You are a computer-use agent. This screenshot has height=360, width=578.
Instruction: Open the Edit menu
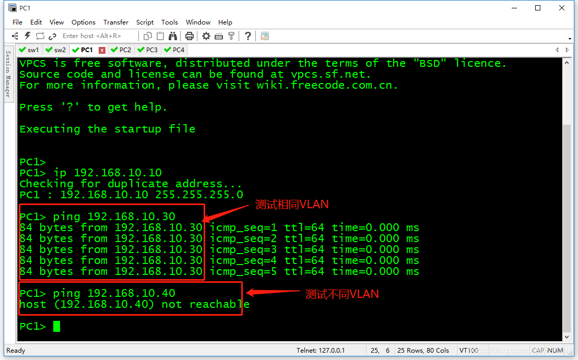coord(36,22)
